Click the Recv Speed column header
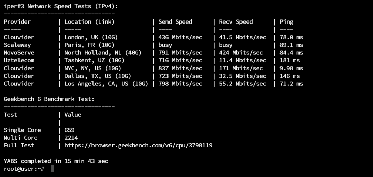The width and height of the screenshot is (373, 177). point(236,22)
